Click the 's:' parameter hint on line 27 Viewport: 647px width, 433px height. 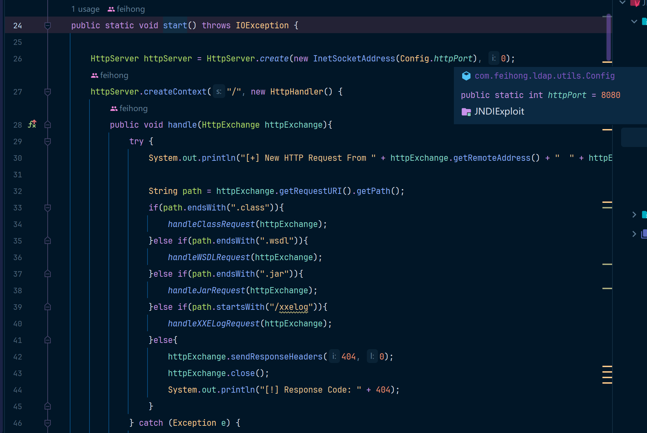point(219,92)
